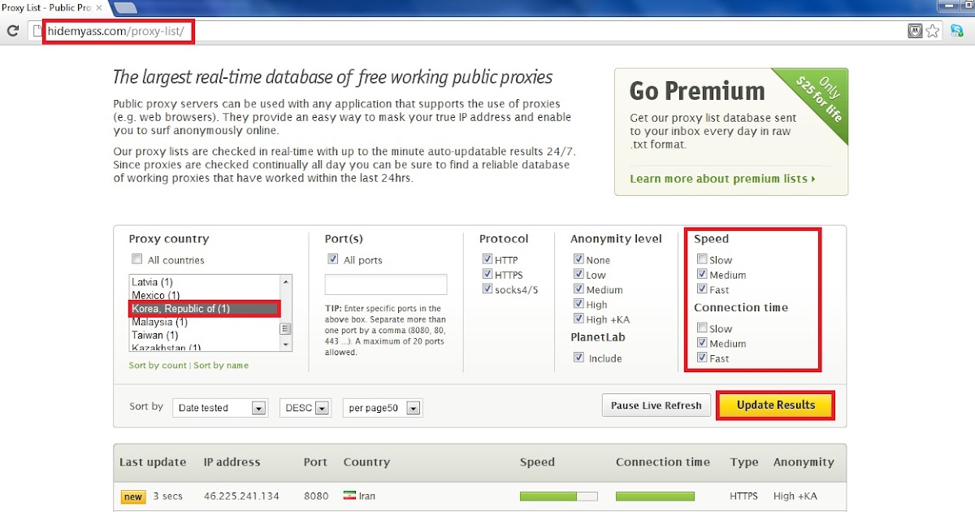Uncheck the HTTPS protocol checkbox
975x512 pixels.
487,274
